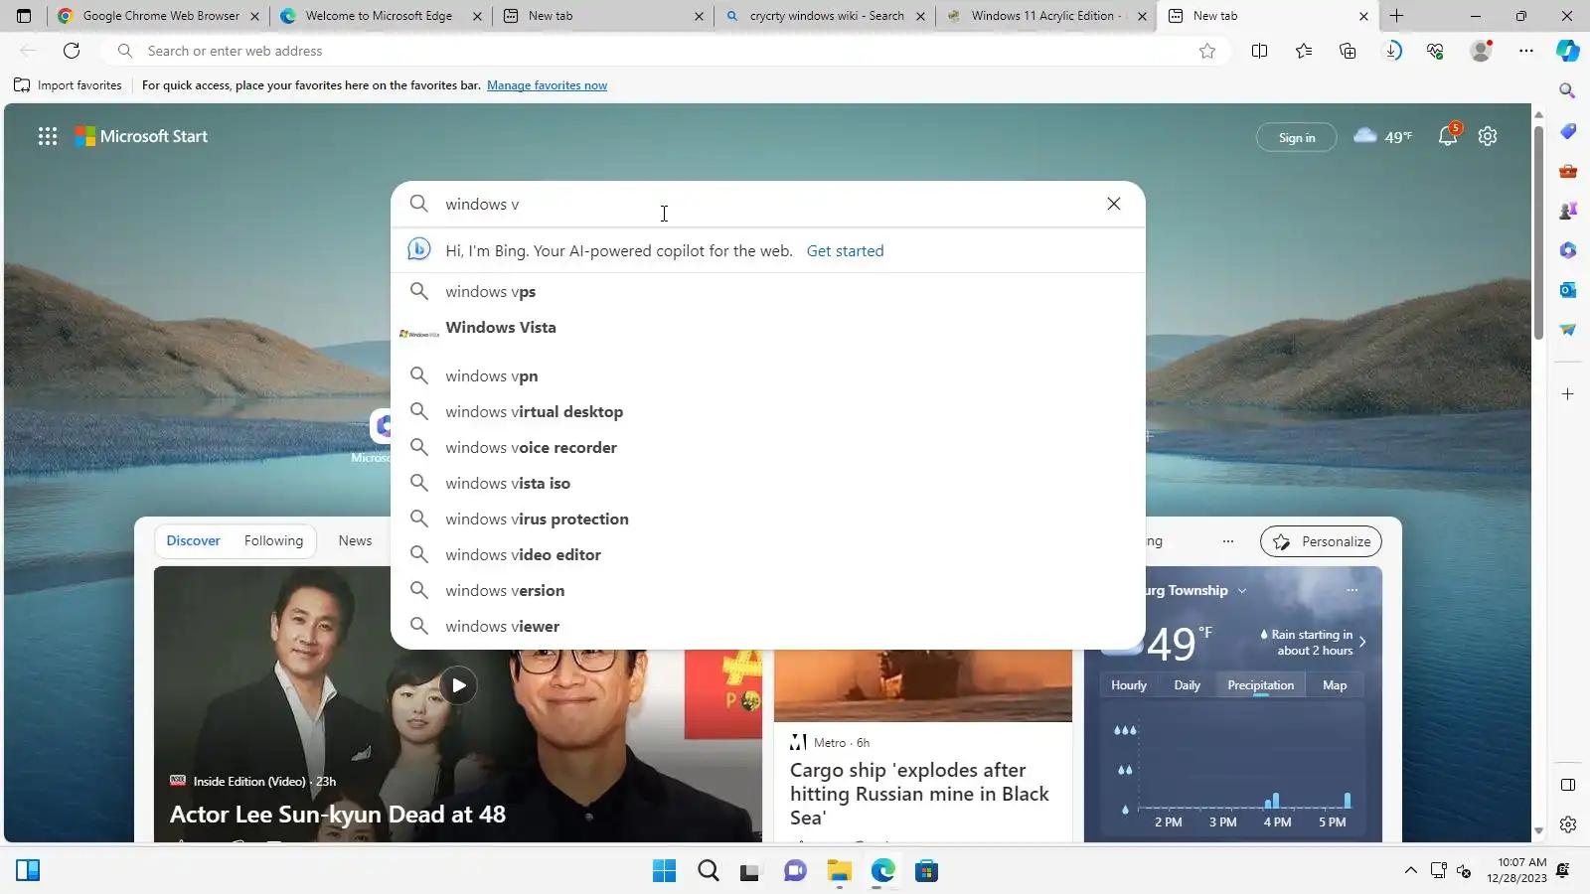The height and width of the screenshot is (894, 1590).
Task: Open the tab actions menu
Action: 24,16
